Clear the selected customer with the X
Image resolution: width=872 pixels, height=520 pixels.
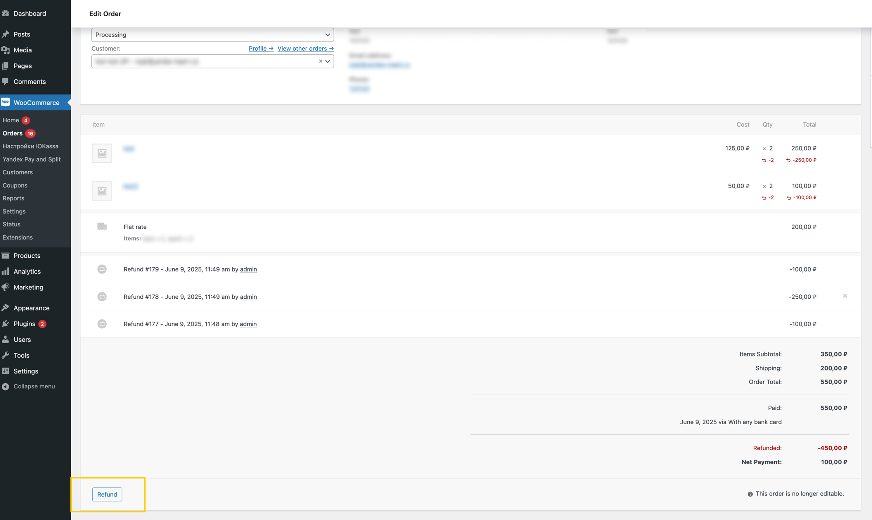[x=320, y=61]
